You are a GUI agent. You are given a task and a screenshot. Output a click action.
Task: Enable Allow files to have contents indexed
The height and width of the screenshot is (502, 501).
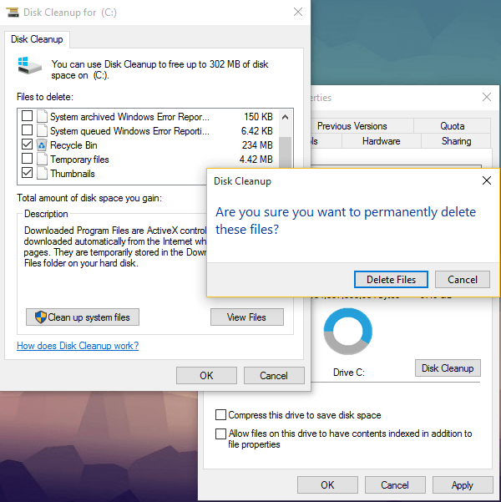[x=221, y=434]
